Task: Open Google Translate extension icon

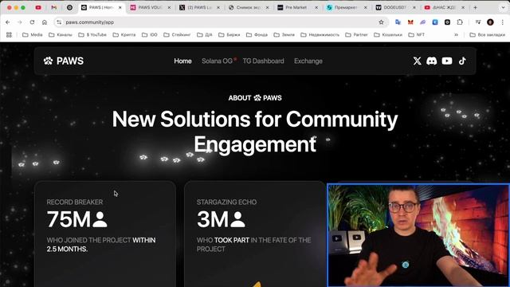Action: point(398,22)
